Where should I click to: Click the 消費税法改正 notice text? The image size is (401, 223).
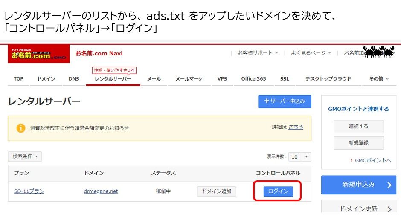point(79,128)
